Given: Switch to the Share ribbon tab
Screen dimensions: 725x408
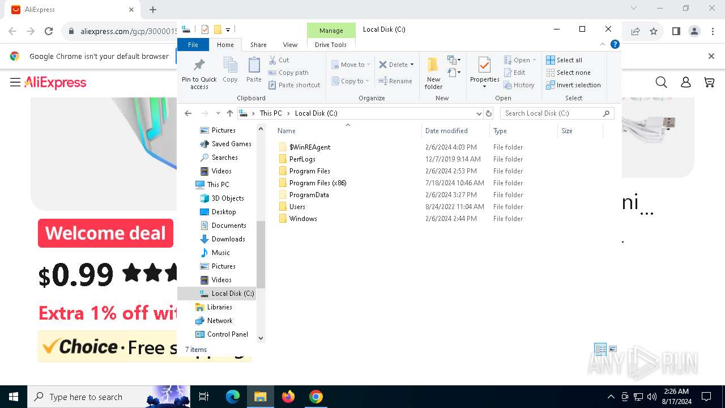Looking at the screenshot, I should pyautogui.click(x=258, y=45).
